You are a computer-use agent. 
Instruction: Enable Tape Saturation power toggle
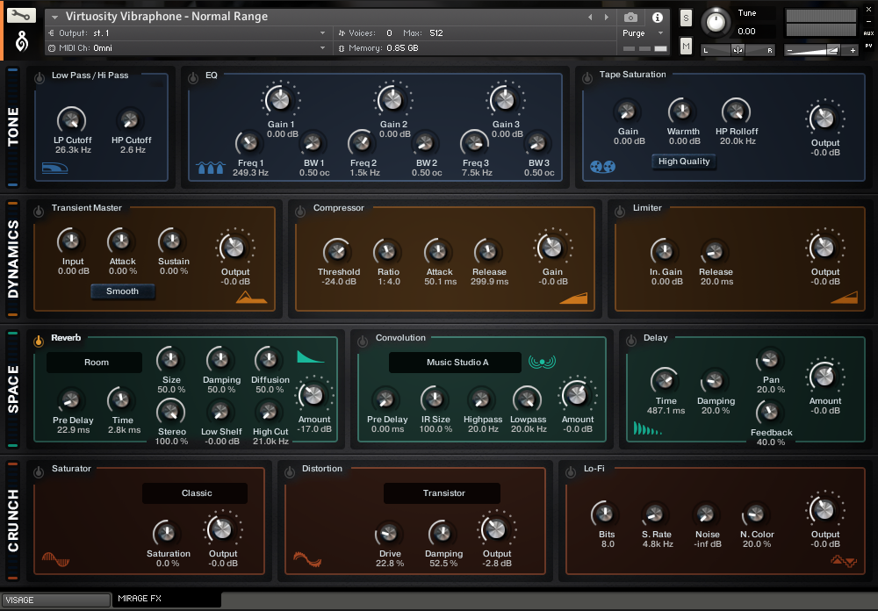587,78
